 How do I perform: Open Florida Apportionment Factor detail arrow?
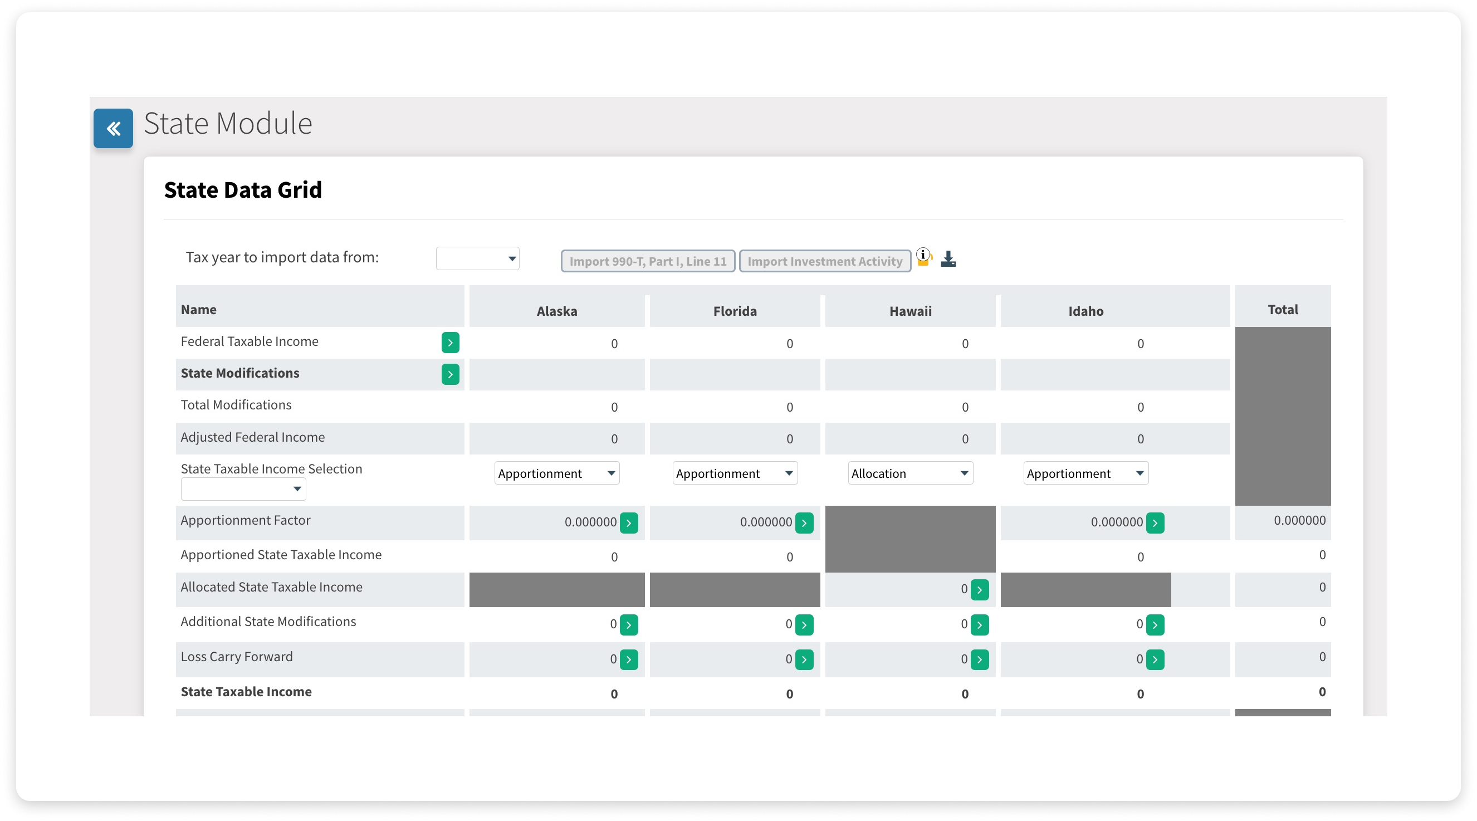click(x=804, y=523)
